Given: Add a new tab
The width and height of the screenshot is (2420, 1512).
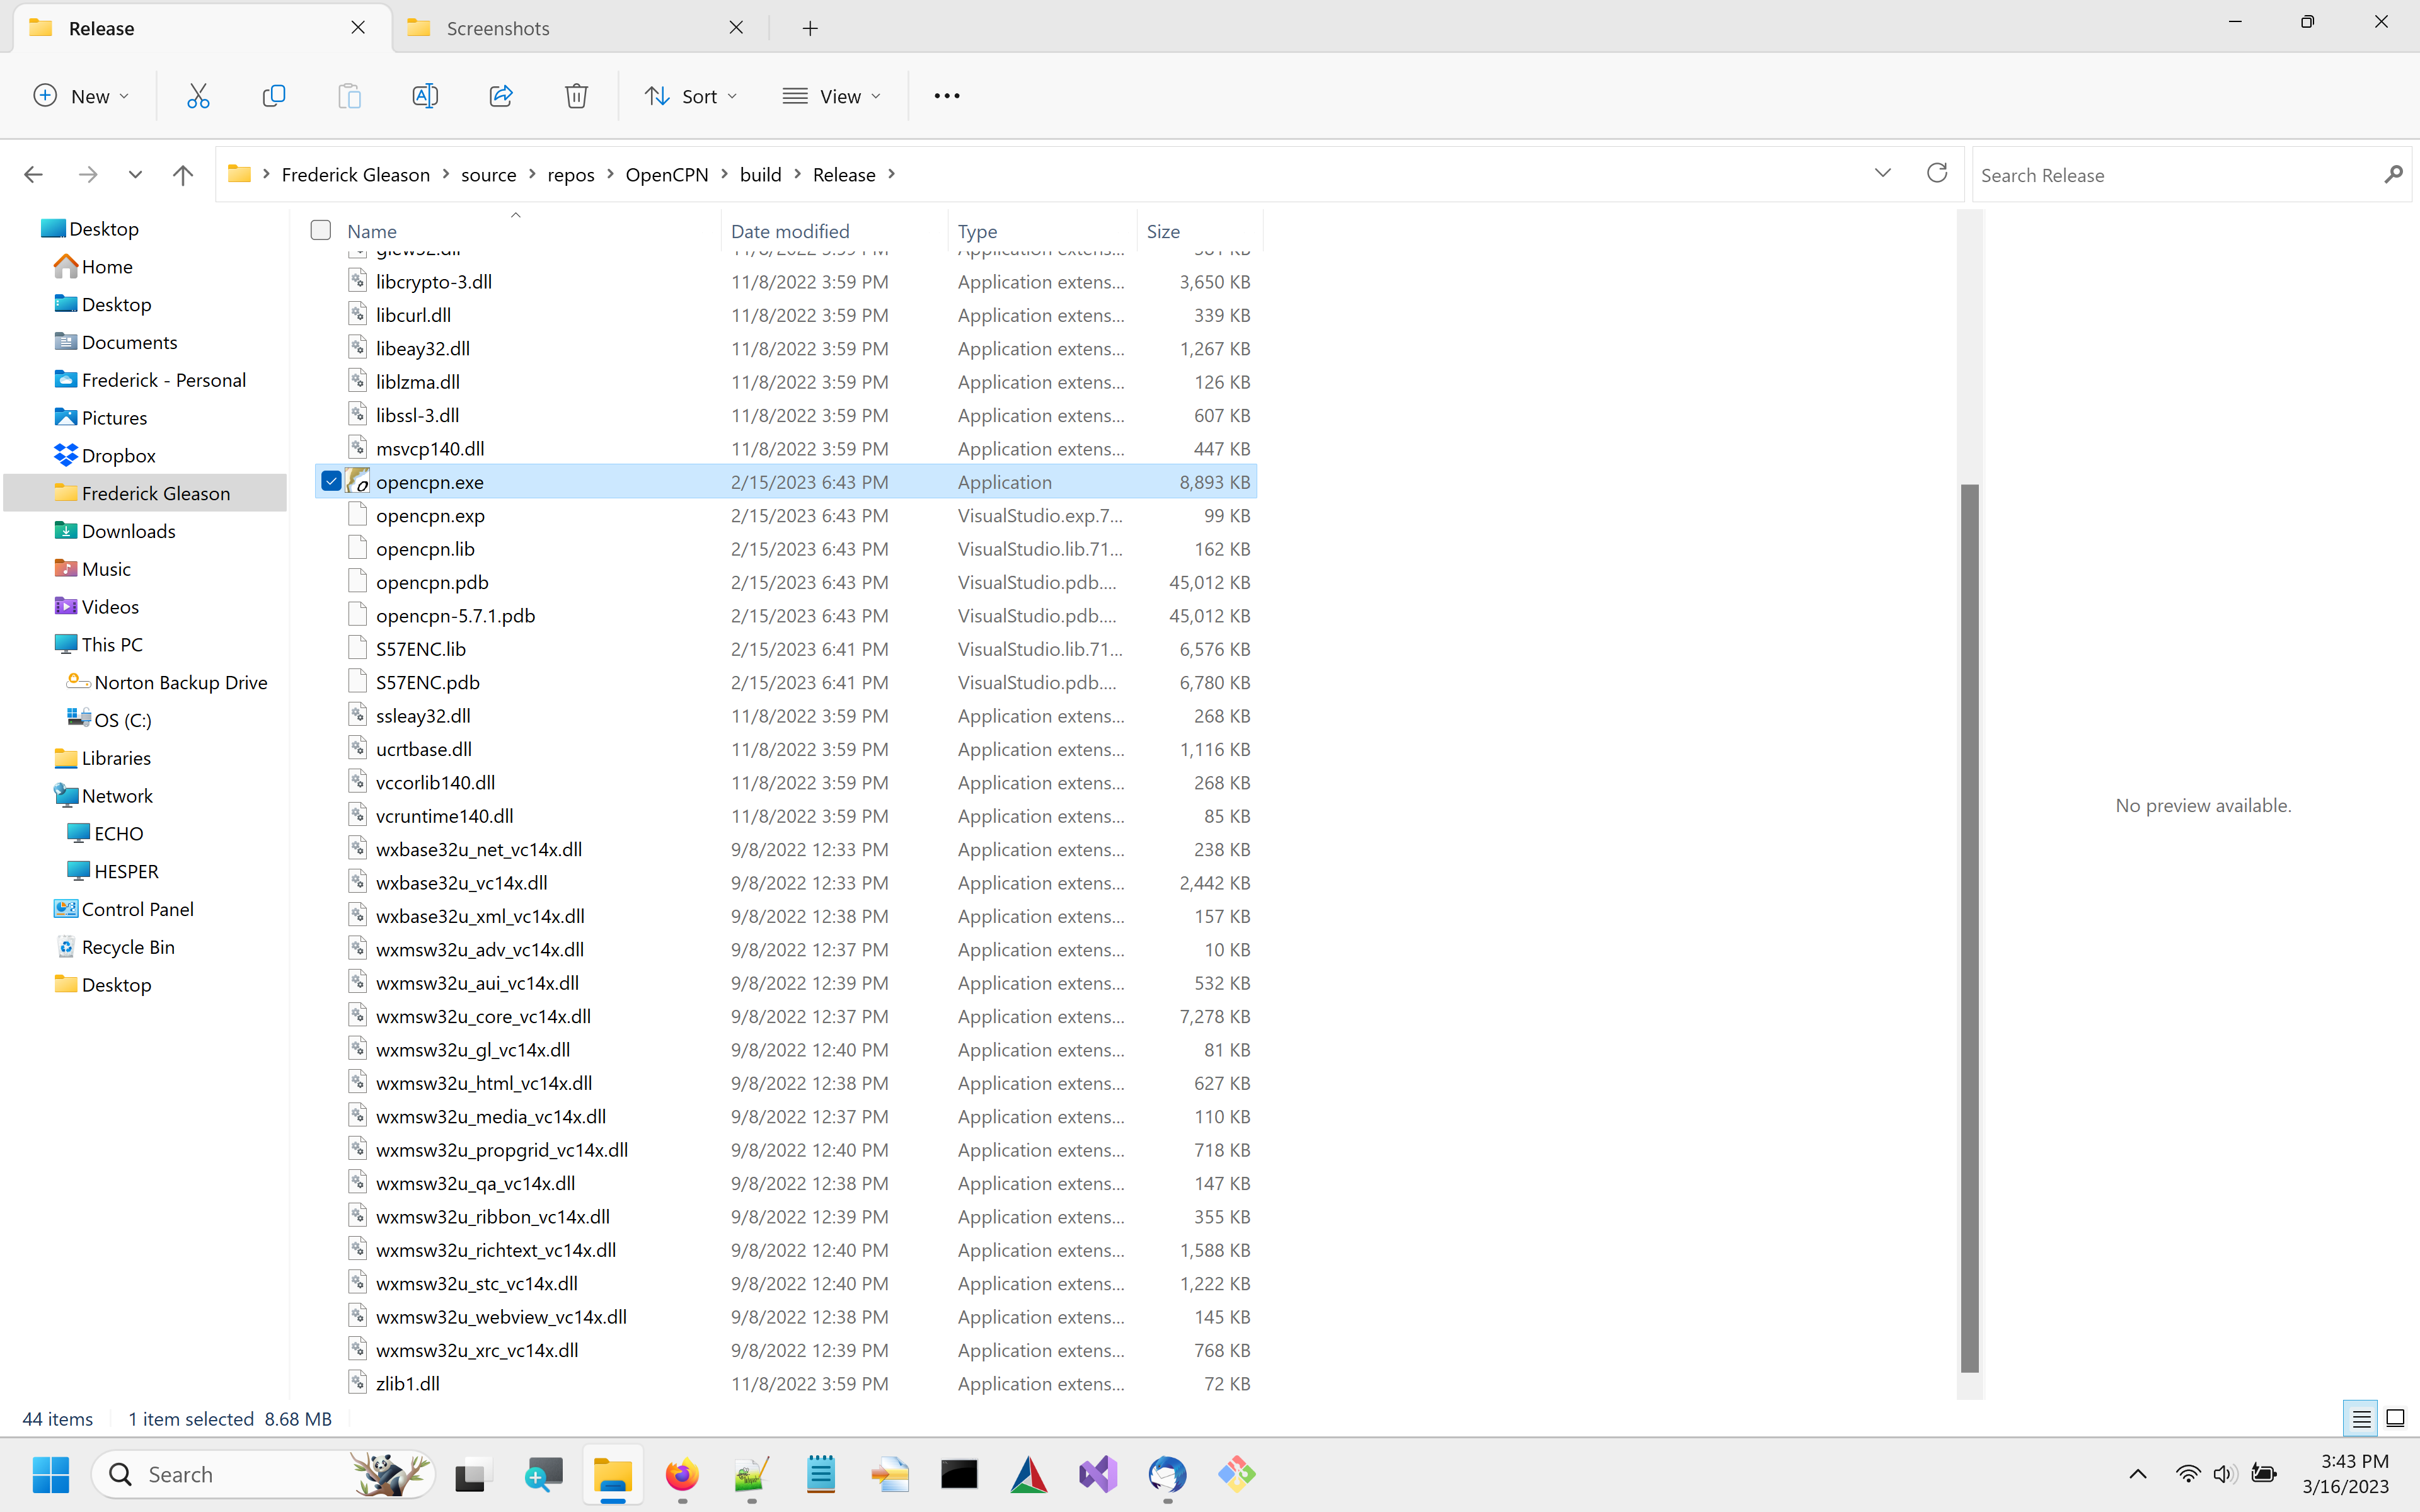Looking at the screenshot, I should pyautogui.click(x=810, y=28).
